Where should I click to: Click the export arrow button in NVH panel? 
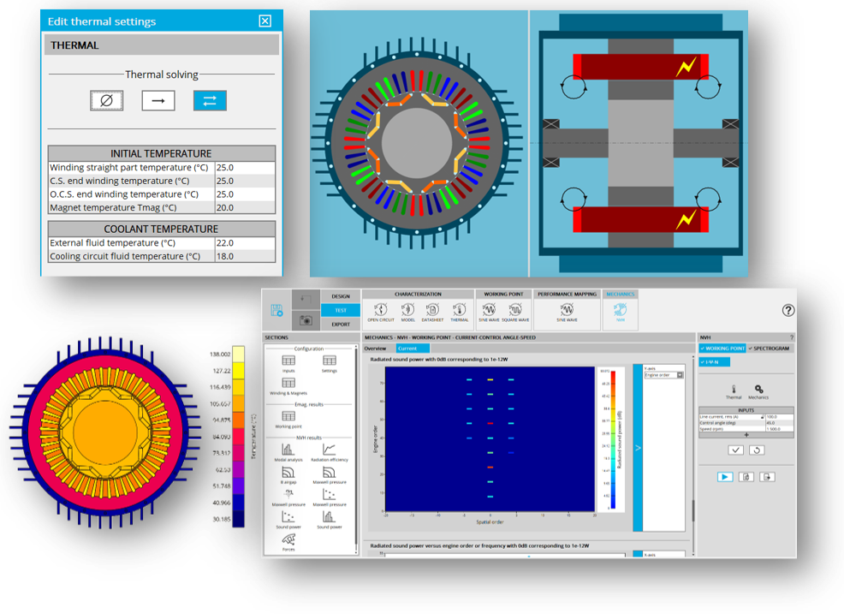767,477
